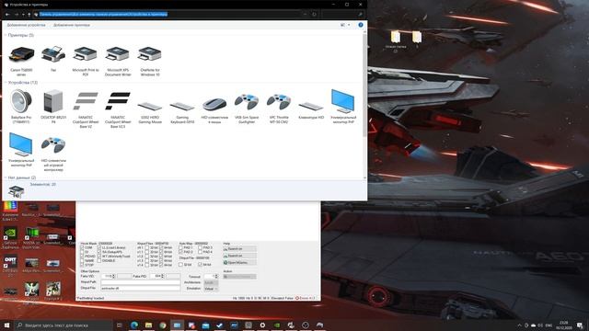This screenshot has width=589, height=331.
Task: Toggle the PIDVID hook mask checkbox
Action: [x=82, y=257]
